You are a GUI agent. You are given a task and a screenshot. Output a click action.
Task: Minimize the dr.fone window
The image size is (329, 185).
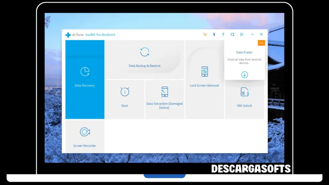252,34
